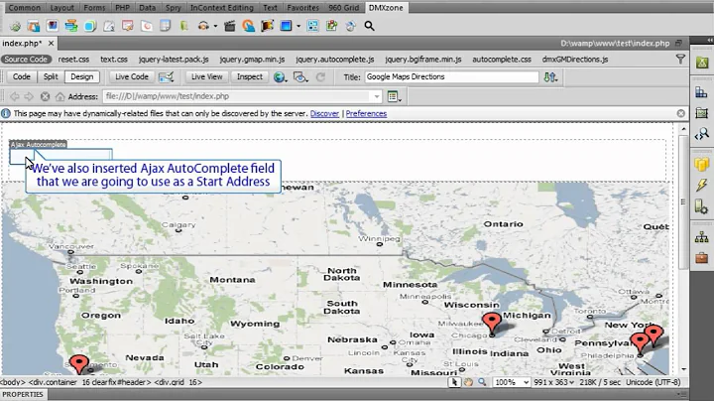Viewport: 714px width, 401px height.
Task: Switch to Split view
Action: pyautogui.click(x=51, y=77)
